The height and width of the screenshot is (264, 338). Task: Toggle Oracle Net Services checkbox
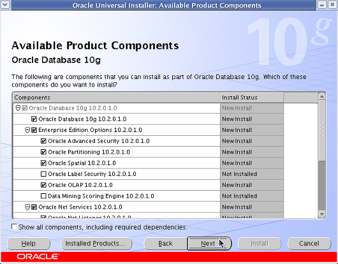[34, 207]
